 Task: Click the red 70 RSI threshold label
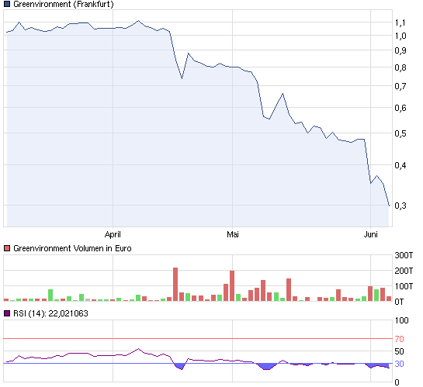point(399,339)
